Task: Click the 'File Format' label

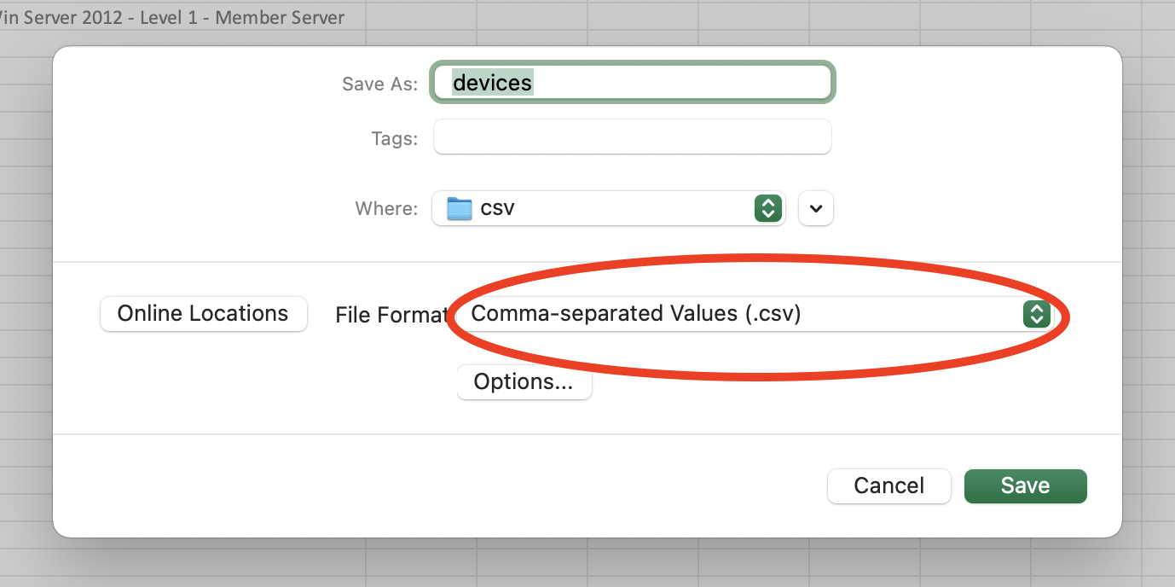Action: pyautogui.click(x=391, y=315)
